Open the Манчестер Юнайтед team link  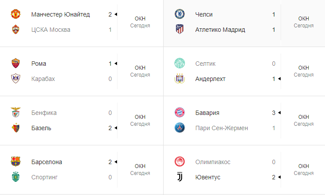pos(60,14)
